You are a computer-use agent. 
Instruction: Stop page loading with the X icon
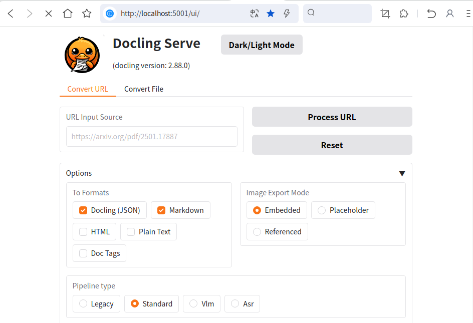tap(48, 14)
